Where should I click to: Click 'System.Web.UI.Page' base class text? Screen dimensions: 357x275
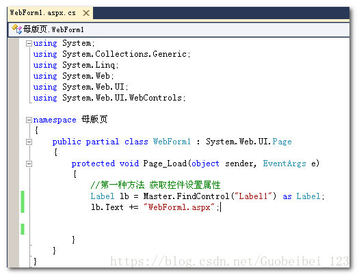coord(249,142)
